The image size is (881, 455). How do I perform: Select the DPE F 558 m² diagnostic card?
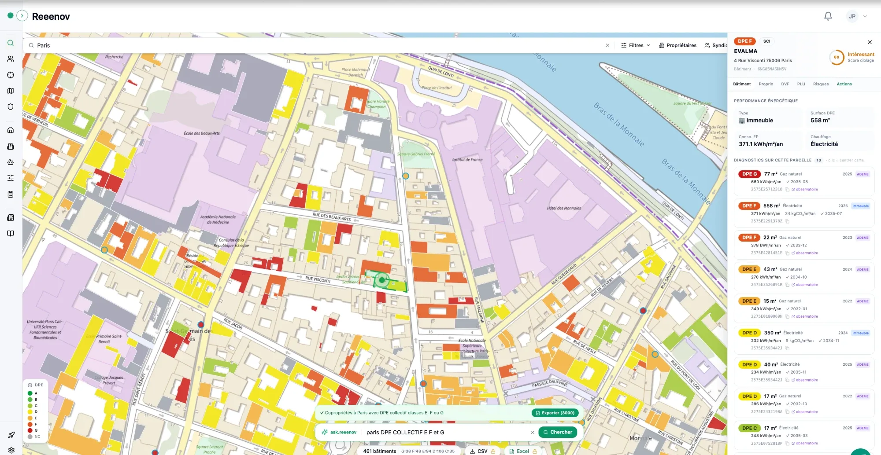(x=804, y=213)
